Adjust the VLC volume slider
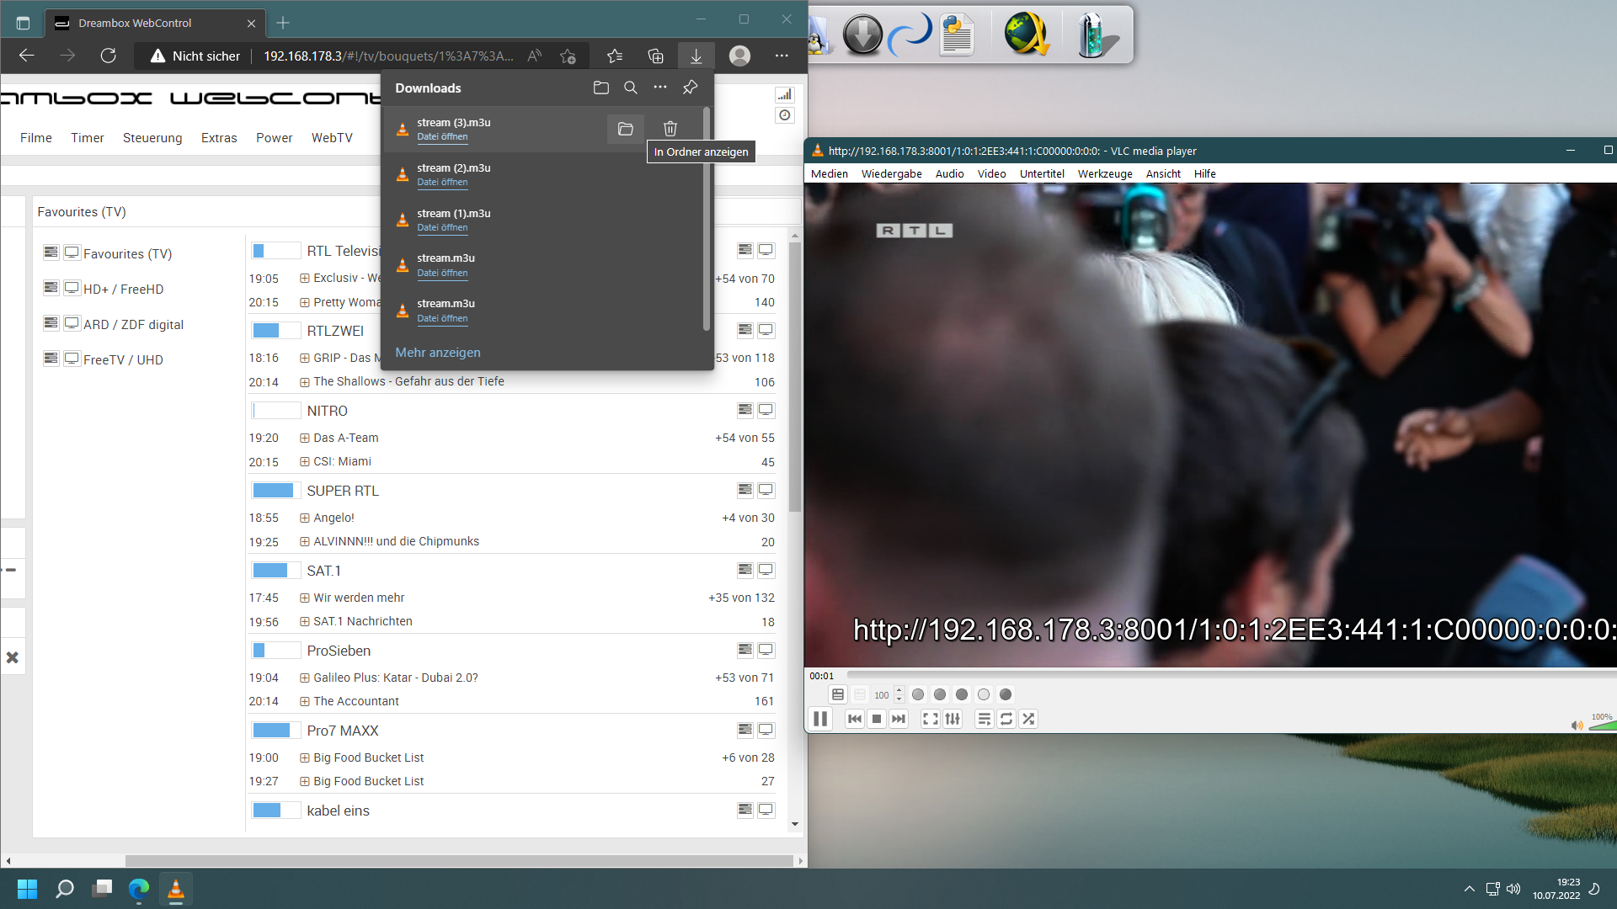 click(1602, 725)
